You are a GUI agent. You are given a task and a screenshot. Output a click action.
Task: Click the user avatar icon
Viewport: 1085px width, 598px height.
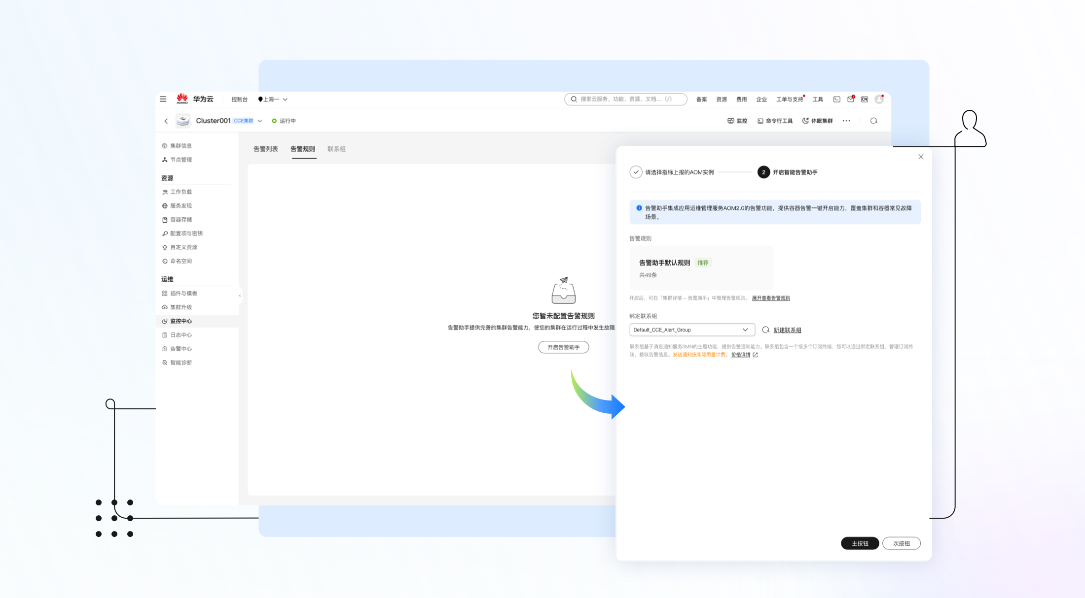(879, 99)
